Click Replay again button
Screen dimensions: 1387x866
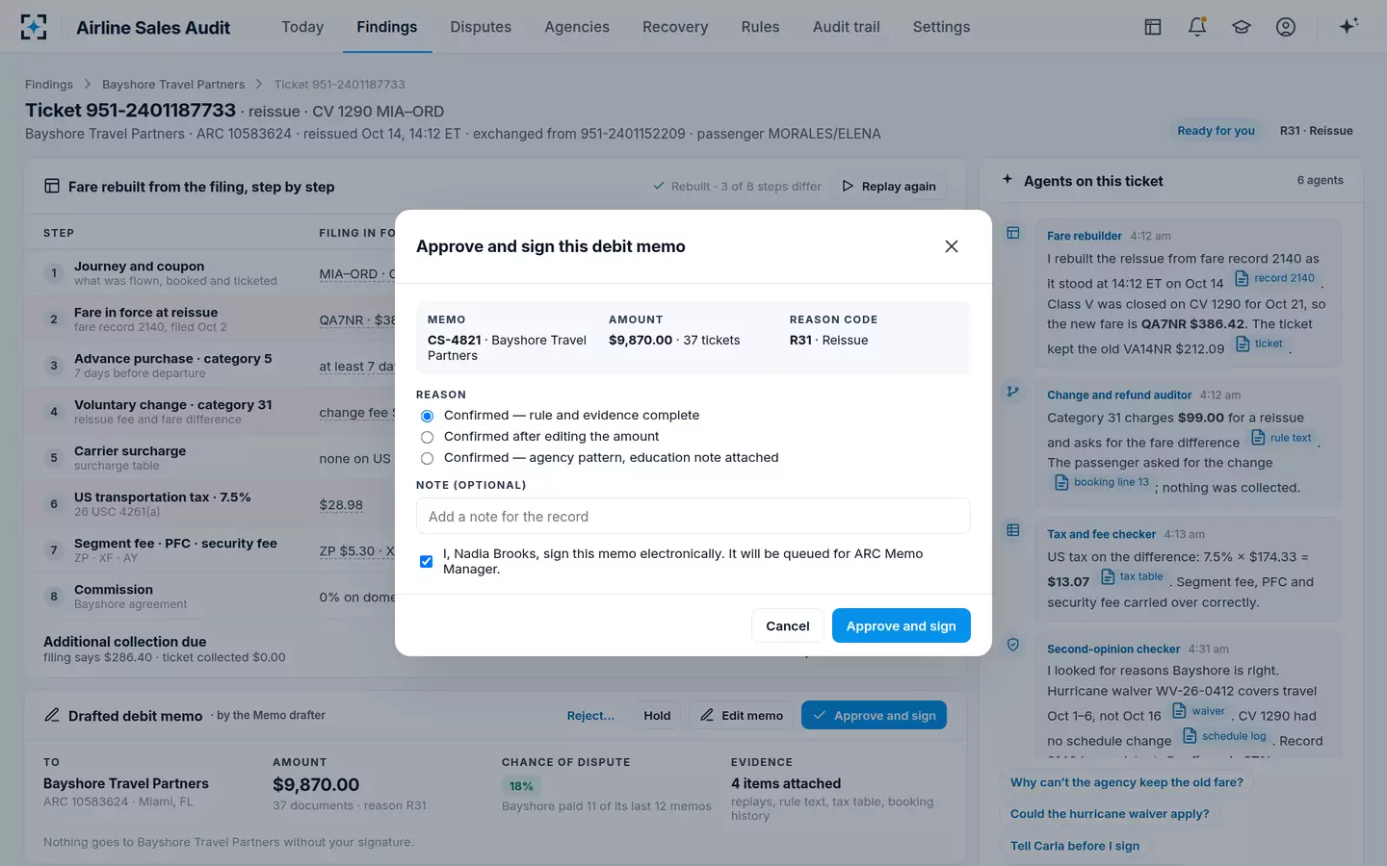click(889, 187)
